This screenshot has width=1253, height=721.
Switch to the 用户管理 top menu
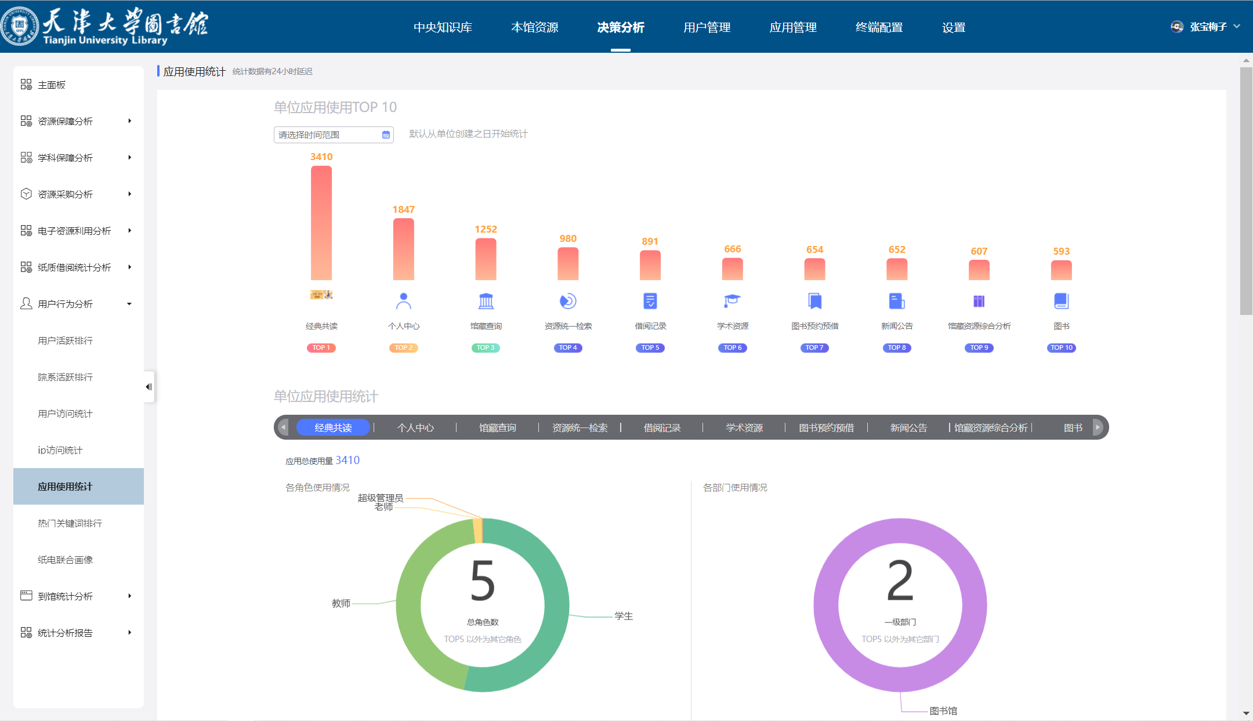[x=707, y=27]
